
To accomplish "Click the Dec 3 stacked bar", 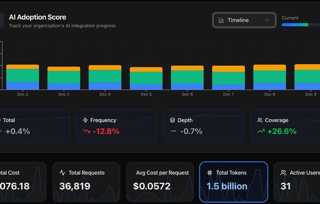I will pos(64,78).
